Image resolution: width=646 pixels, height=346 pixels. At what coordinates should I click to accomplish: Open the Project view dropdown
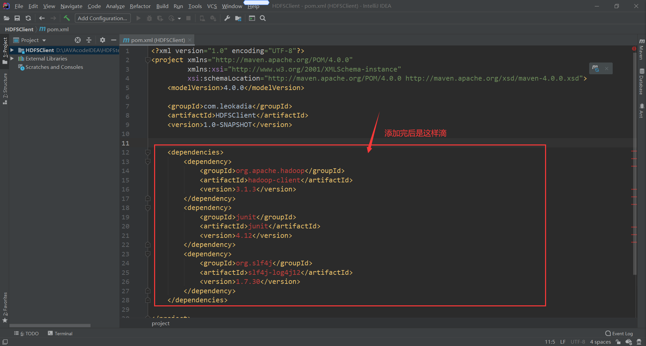[44, 40]
